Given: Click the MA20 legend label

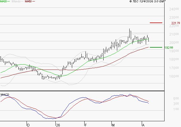Looking at the screenshot, I should 3,1.
